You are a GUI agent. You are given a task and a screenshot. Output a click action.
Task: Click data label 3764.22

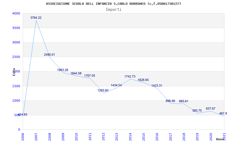36,18
